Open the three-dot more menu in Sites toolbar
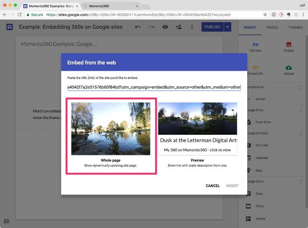The width and height of the screenshot is (308, 228). pyautogui.click(x=192, y=27)
